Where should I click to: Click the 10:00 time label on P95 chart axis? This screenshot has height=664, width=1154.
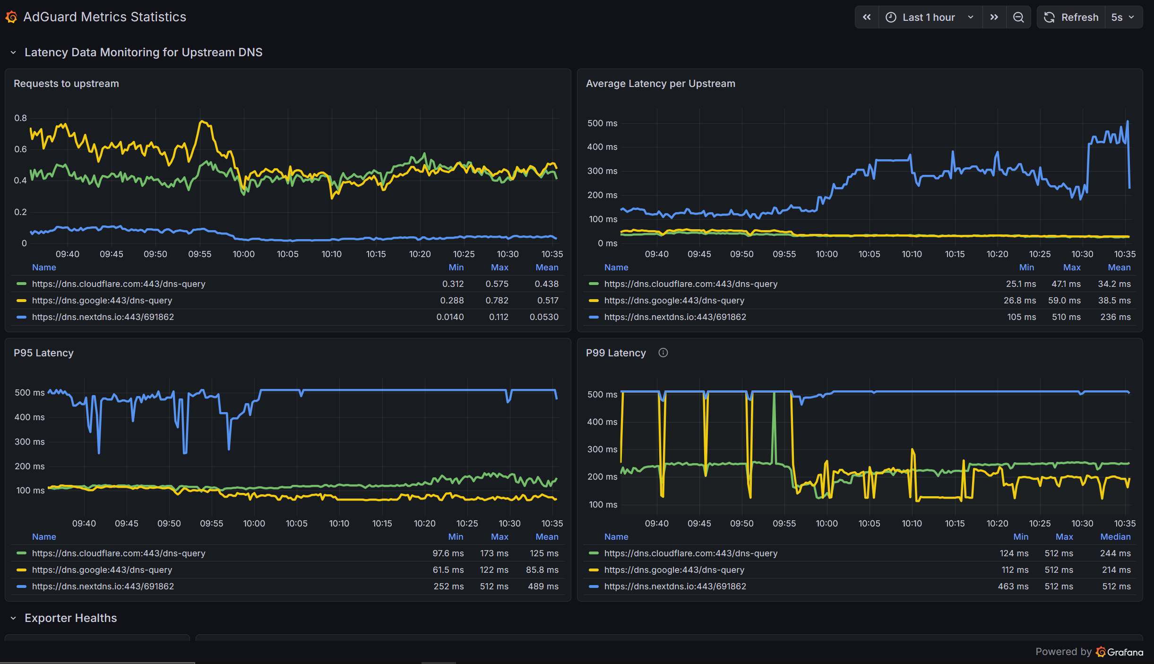click(x=254, y=524)
